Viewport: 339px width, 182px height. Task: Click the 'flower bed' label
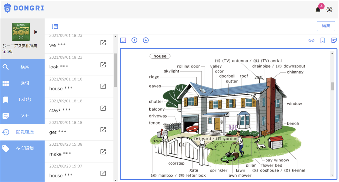tap(271, 165)
